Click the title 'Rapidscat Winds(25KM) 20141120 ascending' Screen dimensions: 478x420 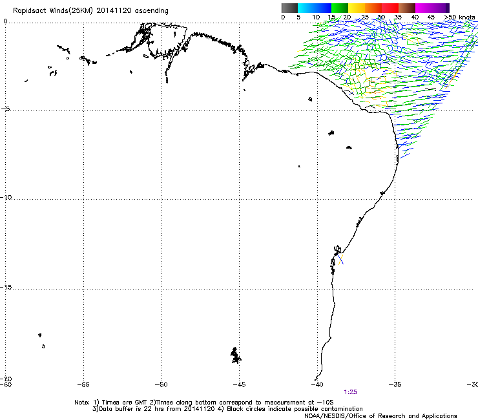click(90, 11)
